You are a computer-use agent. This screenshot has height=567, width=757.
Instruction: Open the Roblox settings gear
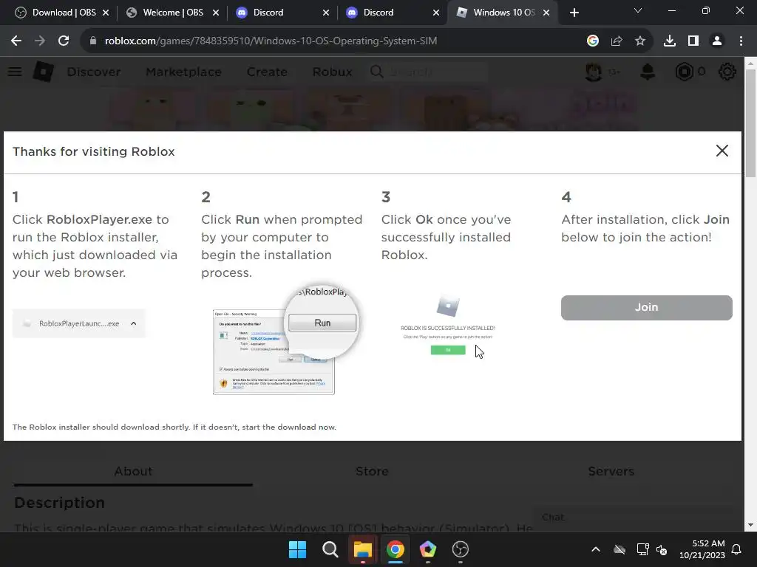727,72
